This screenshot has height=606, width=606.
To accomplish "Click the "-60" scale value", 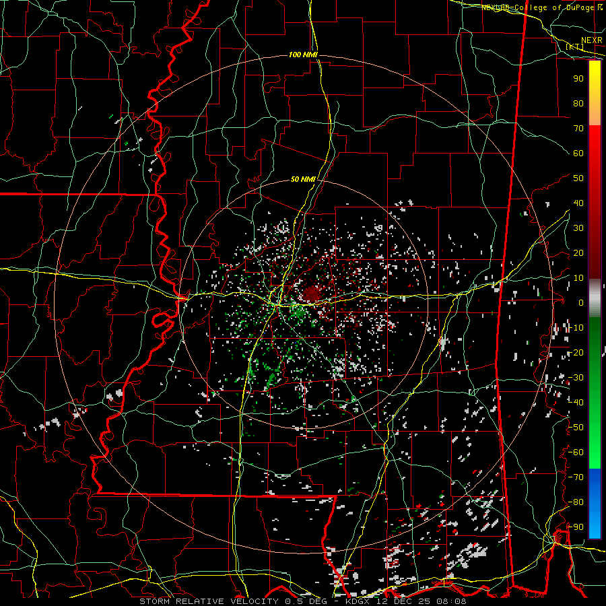I will (576, 452).
